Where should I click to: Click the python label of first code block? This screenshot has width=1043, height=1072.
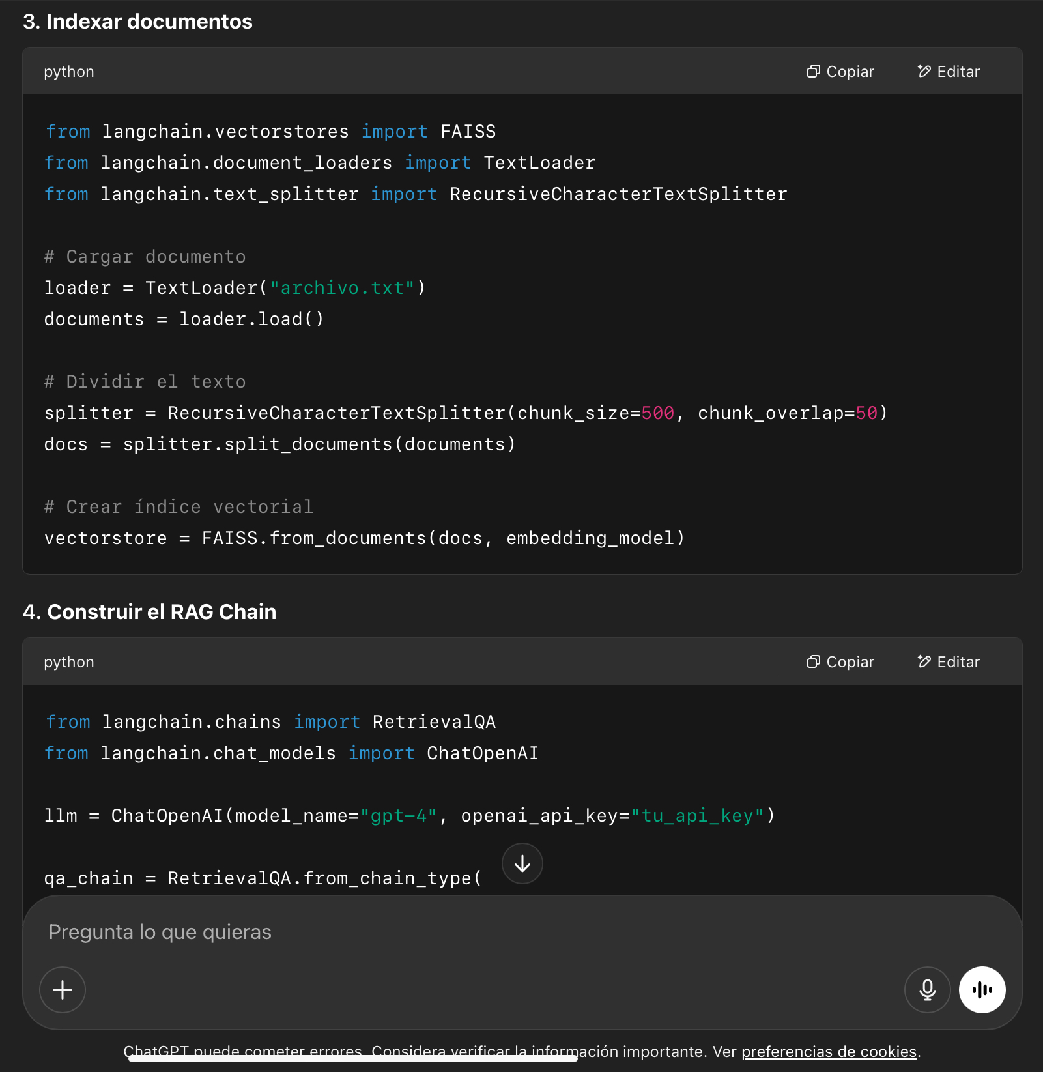(x=69, y=72)
